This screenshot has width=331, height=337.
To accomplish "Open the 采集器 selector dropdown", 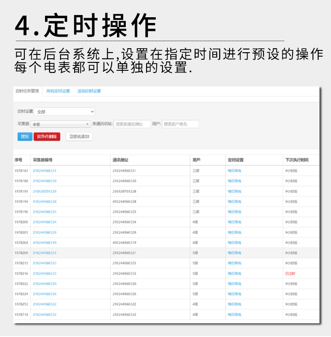I will (x=60, y=124).
